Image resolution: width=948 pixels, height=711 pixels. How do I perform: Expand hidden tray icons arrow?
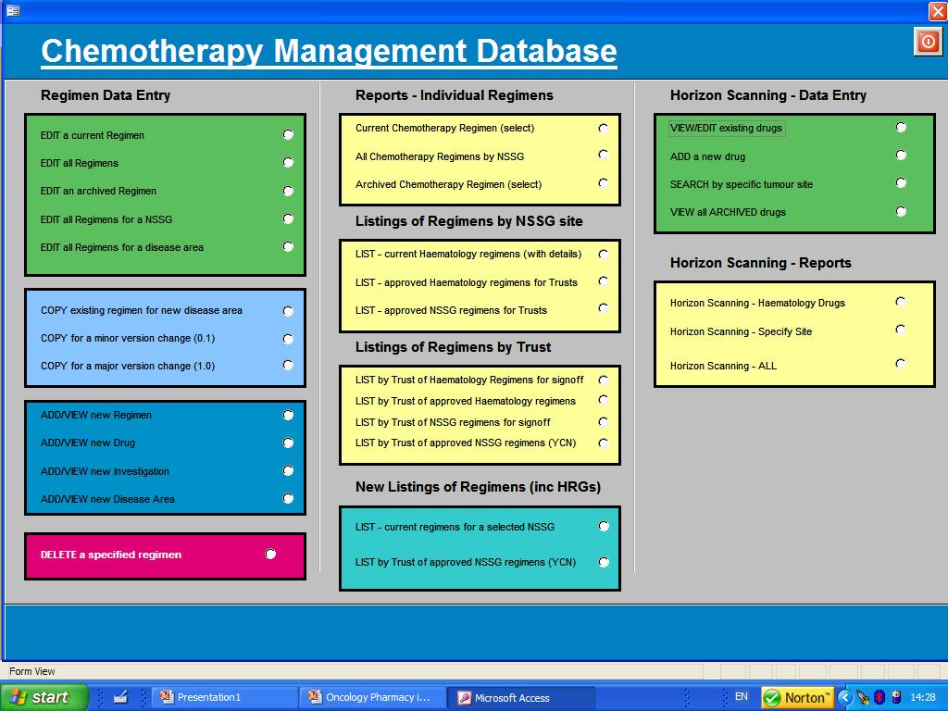pos(845,697)
